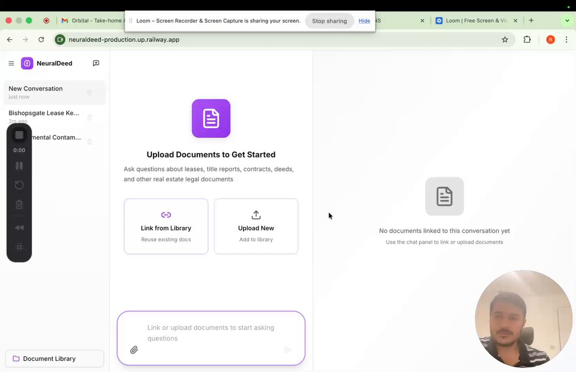Bookmark this page with the star icon
The height and width of the screenshot is (372, 576).
tap(505, 40)
